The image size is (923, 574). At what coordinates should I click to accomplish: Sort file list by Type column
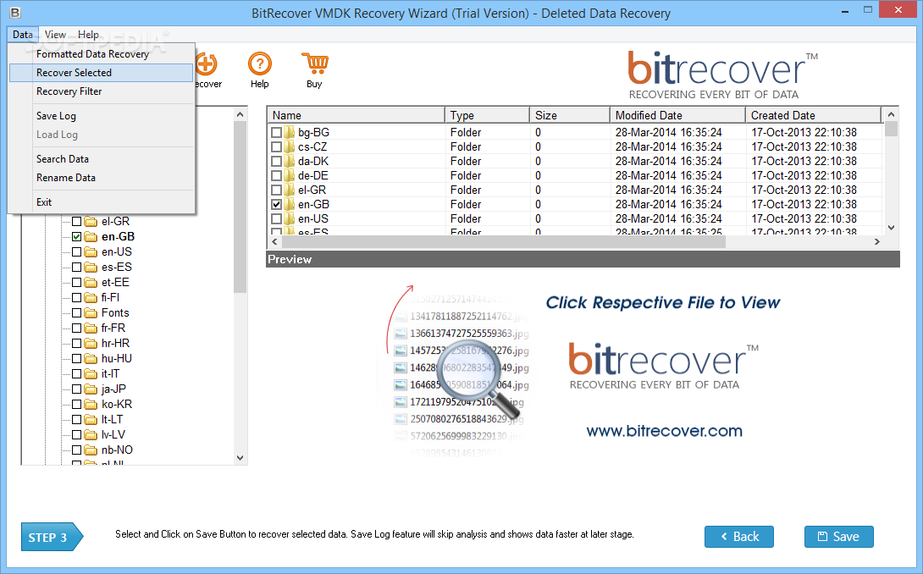tap(488, 115)
